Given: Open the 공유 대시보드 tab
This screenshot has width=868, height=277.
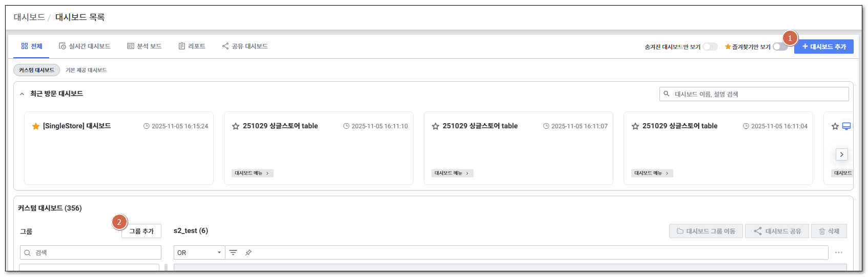Looking at the screenshot, I should click(245, 47).
